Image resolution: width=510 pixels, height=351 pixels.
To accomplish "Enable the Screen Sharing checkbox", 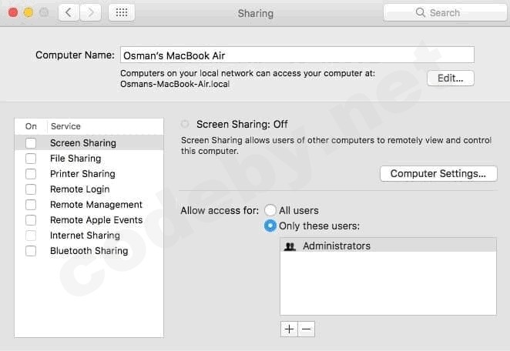I will pos(31,143).
